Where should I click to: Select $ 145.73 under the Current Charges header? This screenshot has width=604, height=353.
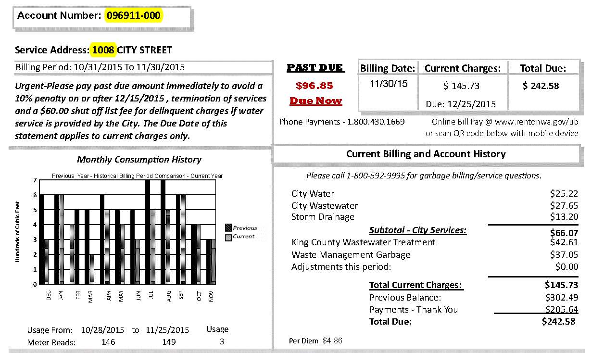462,86
